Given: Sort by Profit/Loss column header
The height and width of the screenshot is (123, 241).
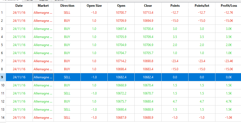Looking at the screenshot, I should point(228,6).
